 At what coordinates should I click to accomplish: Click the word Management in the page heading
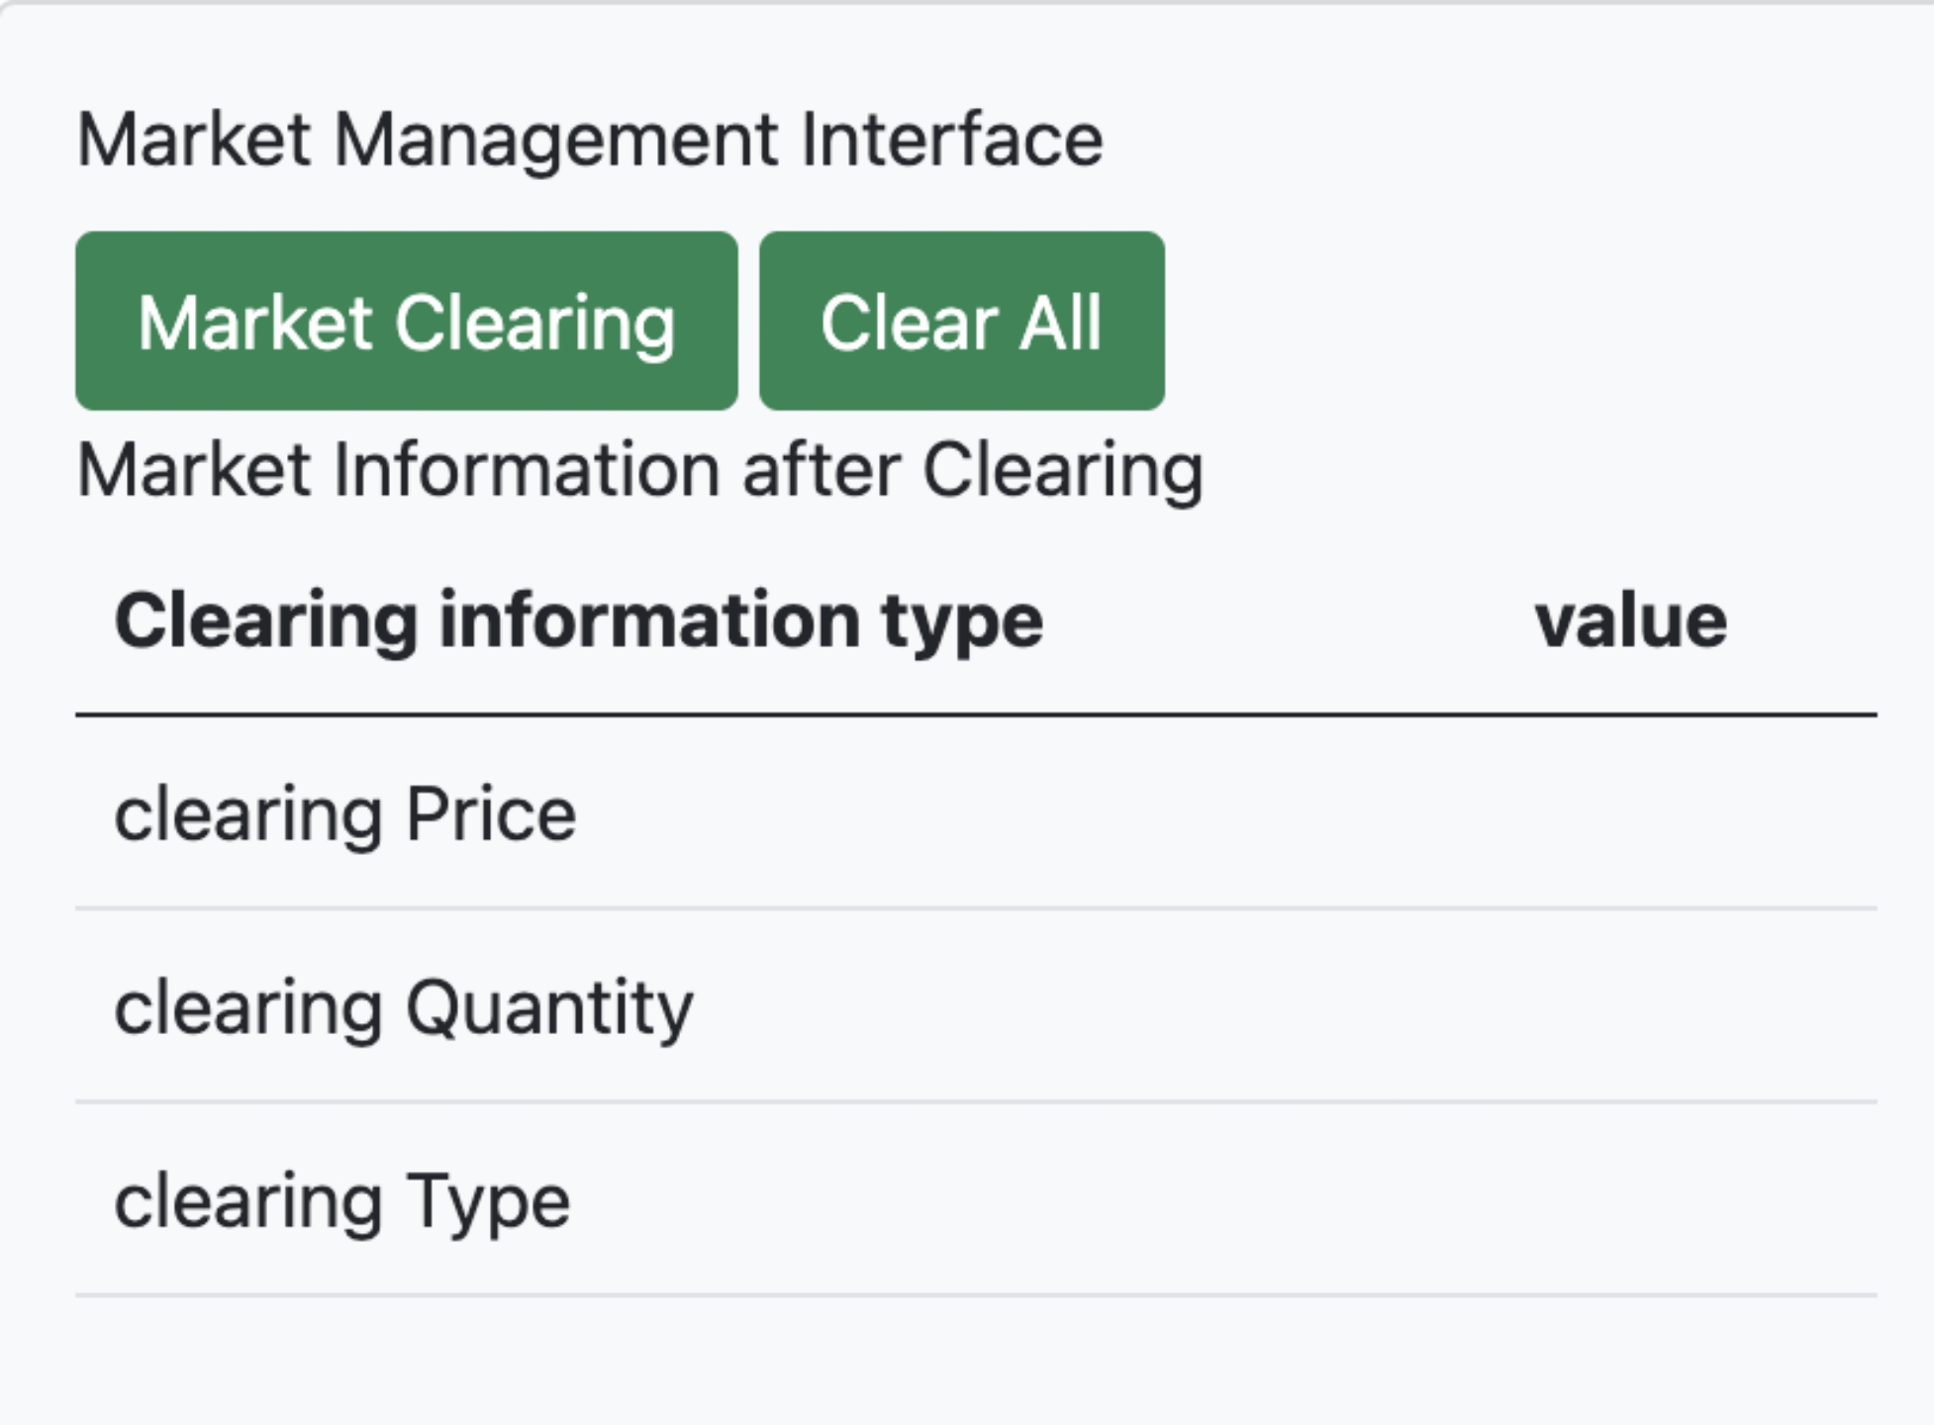[x=555, y=140]
